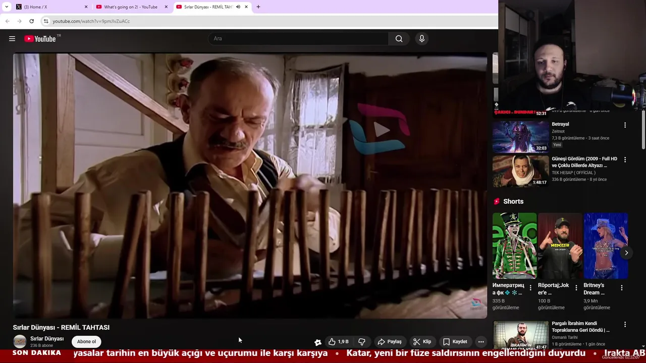This screenshot has width=646, height=363.
Task: Go back in browser history
Action: 7,21
